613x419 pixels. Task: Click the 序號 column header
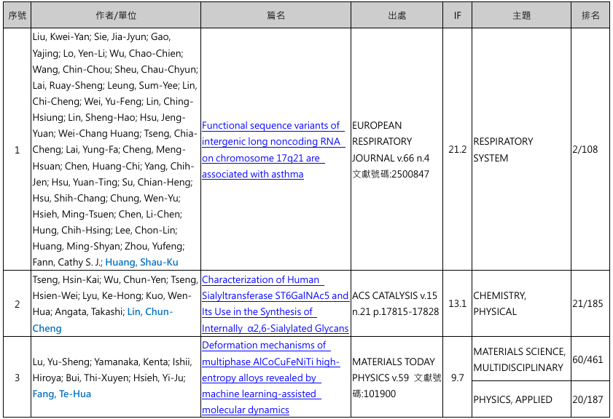click(17, 15)
